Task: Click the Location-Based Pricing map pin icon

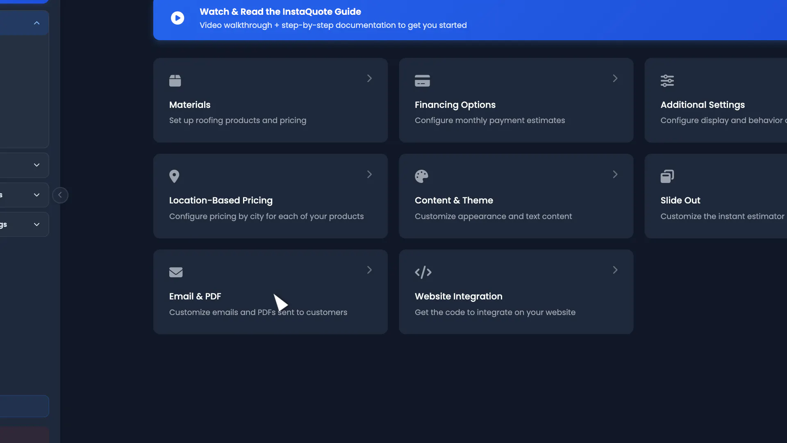Action: click(x=174, y=176)
